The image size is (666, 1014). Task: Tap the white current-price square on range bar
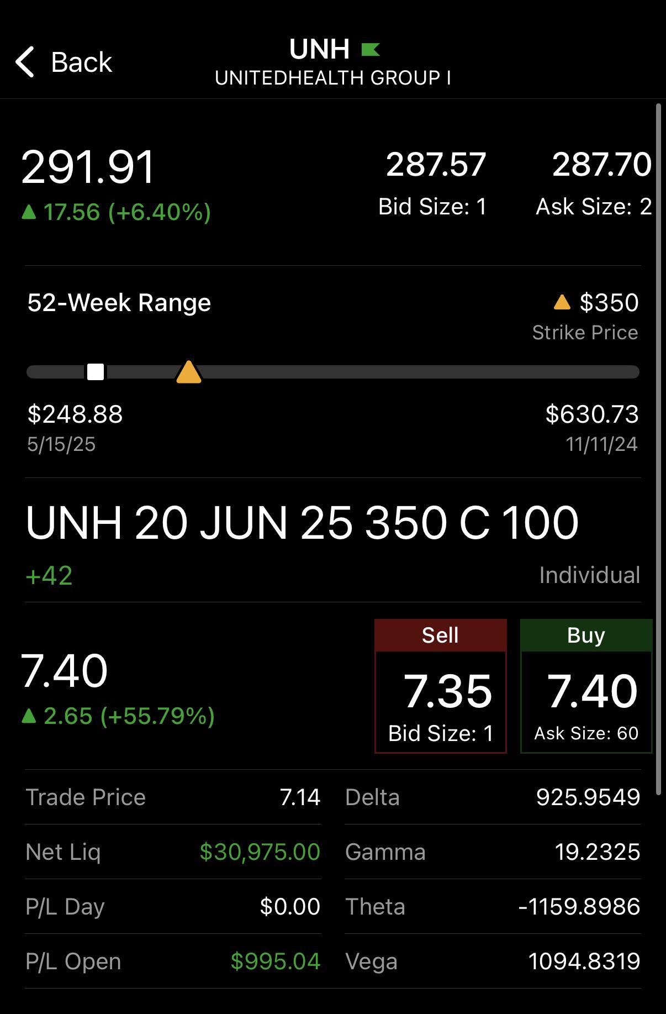click(96, 372)
